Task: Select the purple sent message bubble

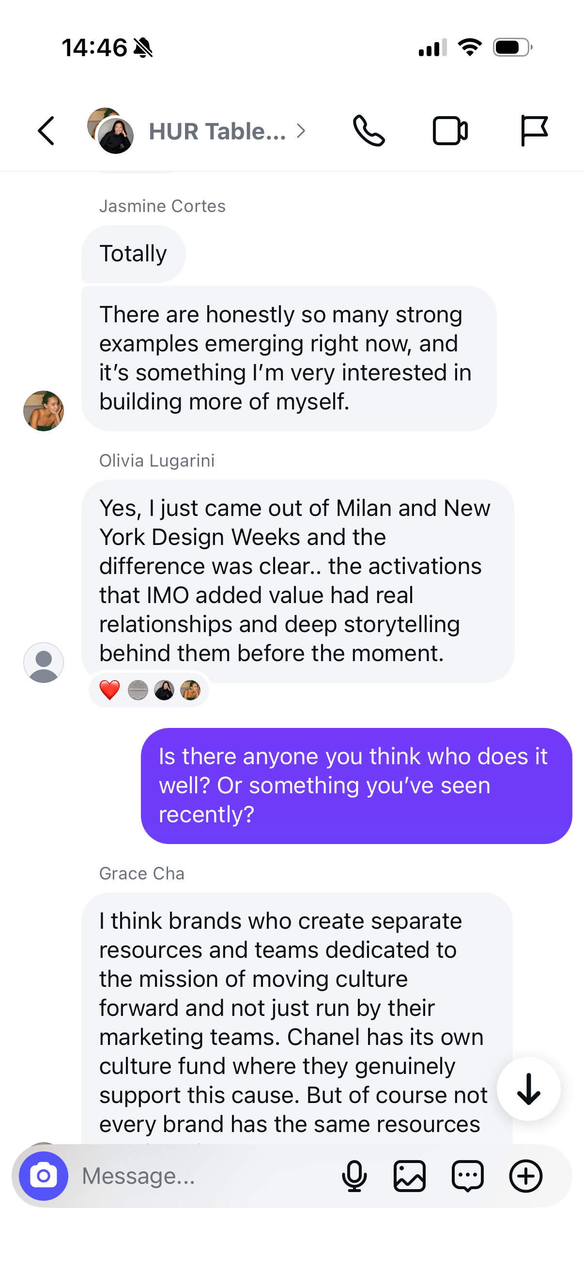Action: coord(356,786)
